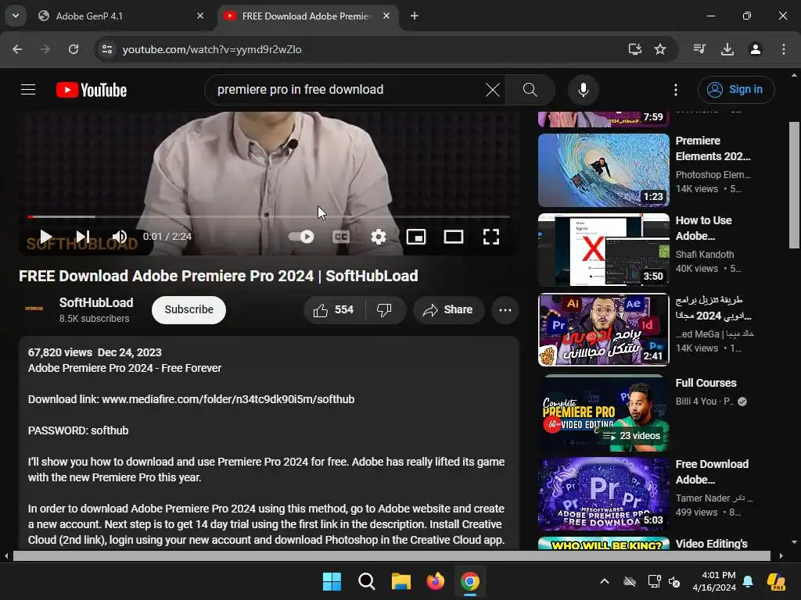Viewport: 801px width, 600px height.
Task: Open the How to Use Adobe video thumbnail
Action: tap(603, 250)
